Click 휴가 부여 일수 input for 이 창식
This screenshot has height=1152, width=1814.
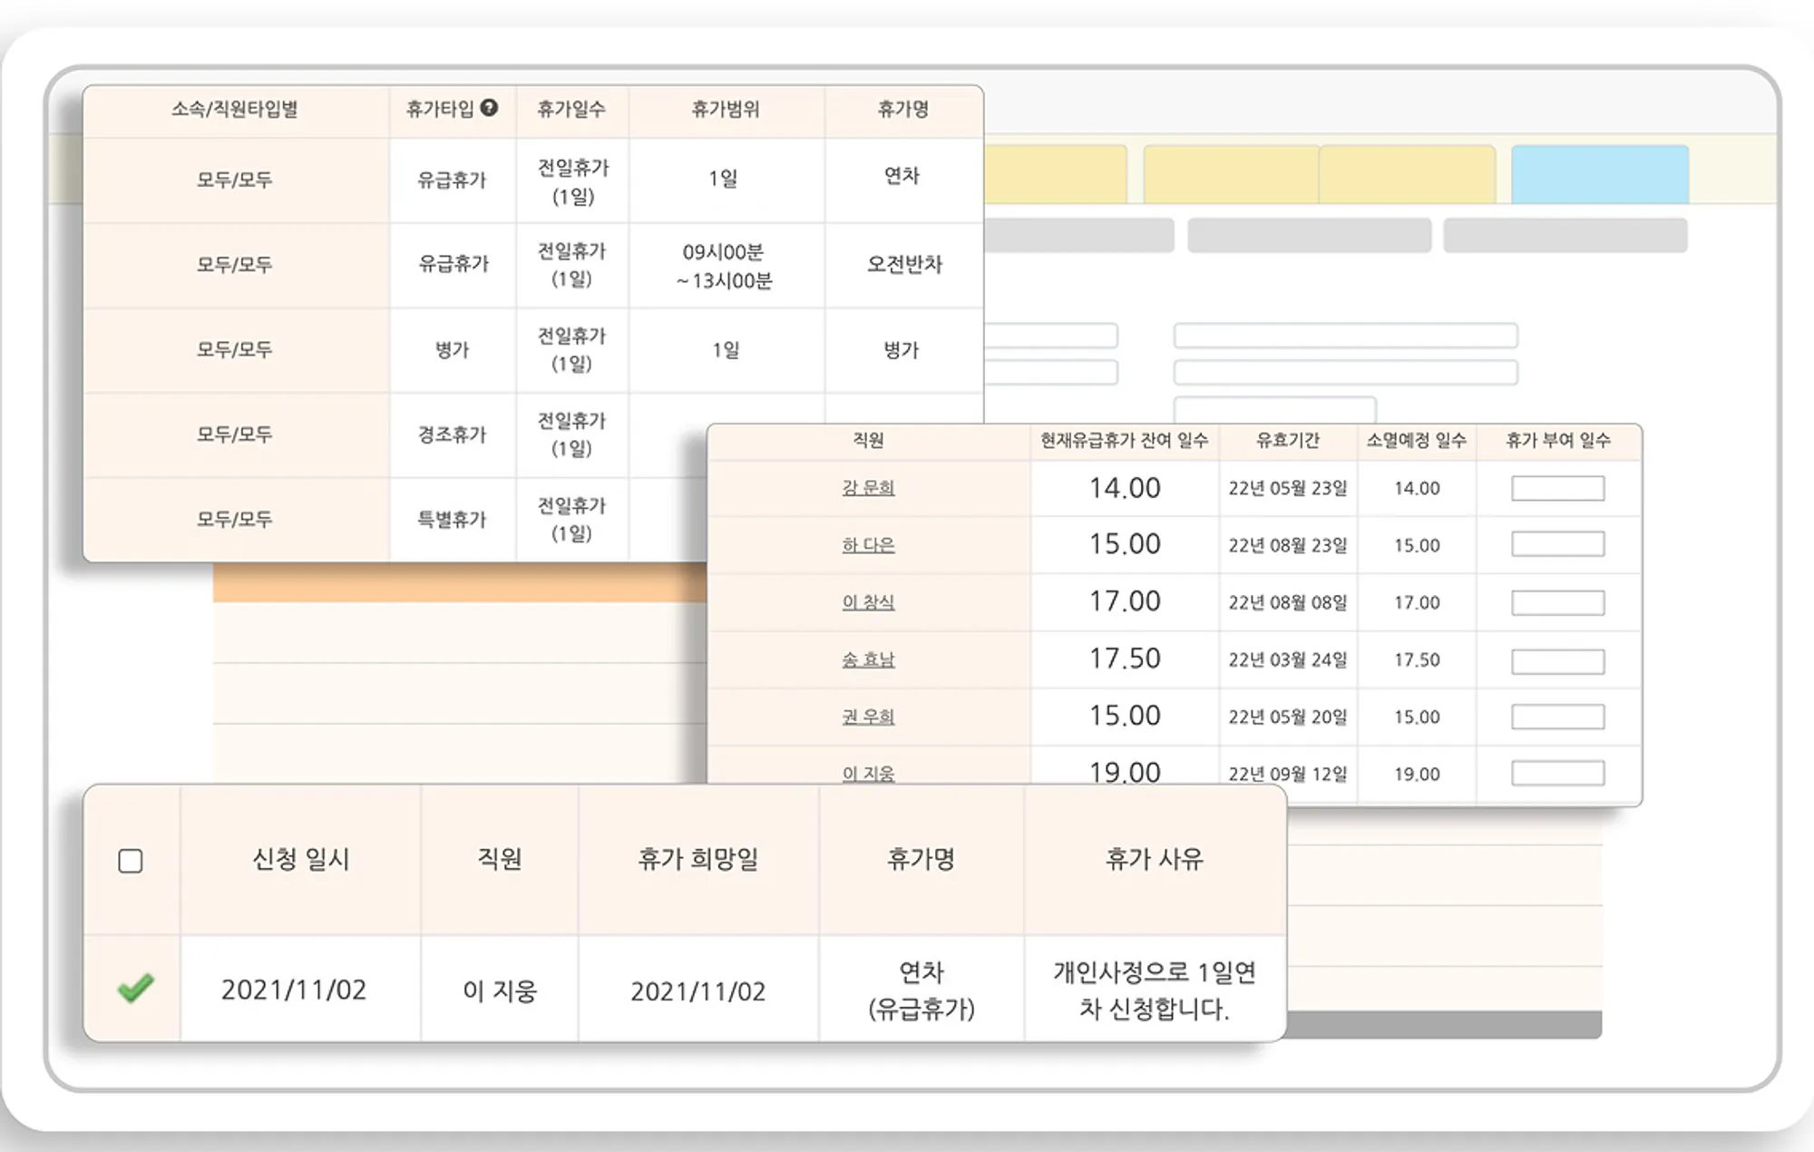click(1557, 602)
